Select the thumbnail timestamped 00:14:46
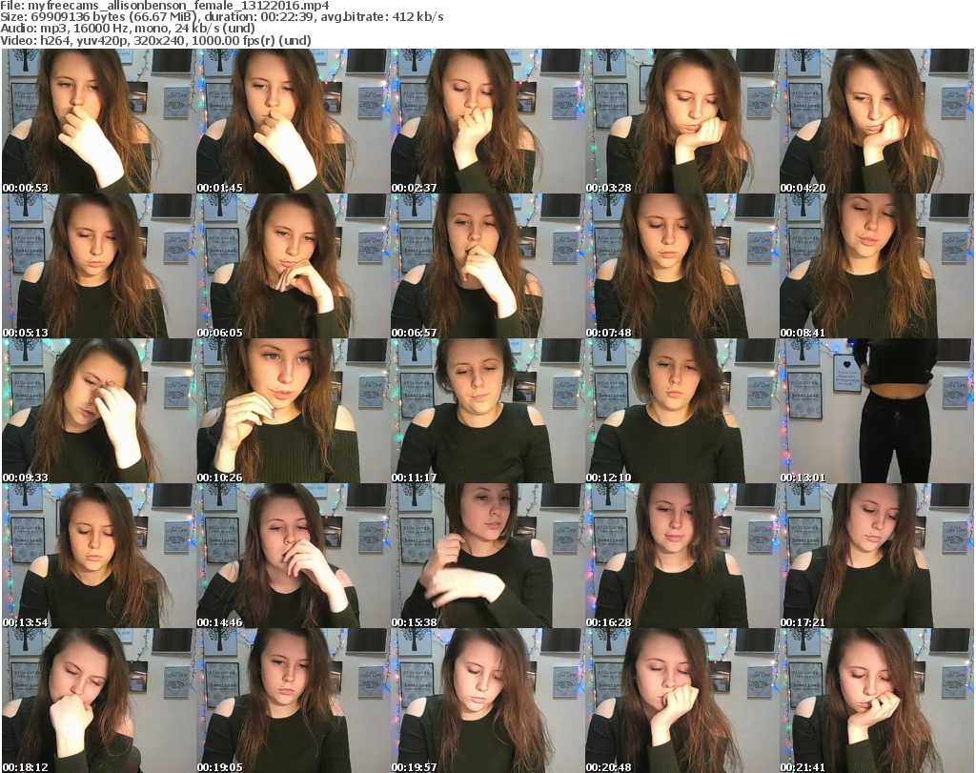This screenshot has height=773, width=976. pos(293,556)
